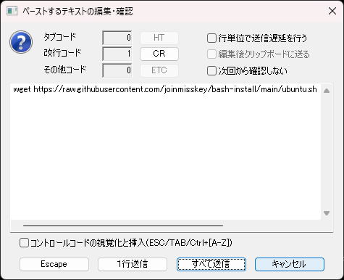Click the 改行コード count field
This screenshot has height=280, width=344.
click(x=117, y=54)
